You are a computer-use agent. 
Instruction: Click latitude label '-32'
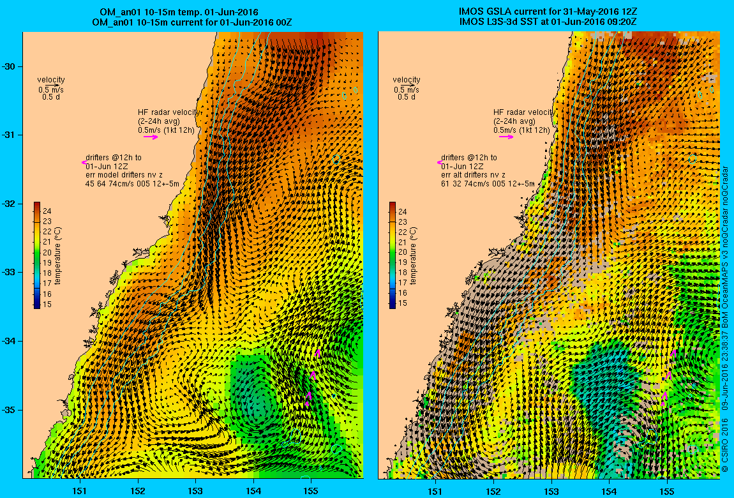9,204
